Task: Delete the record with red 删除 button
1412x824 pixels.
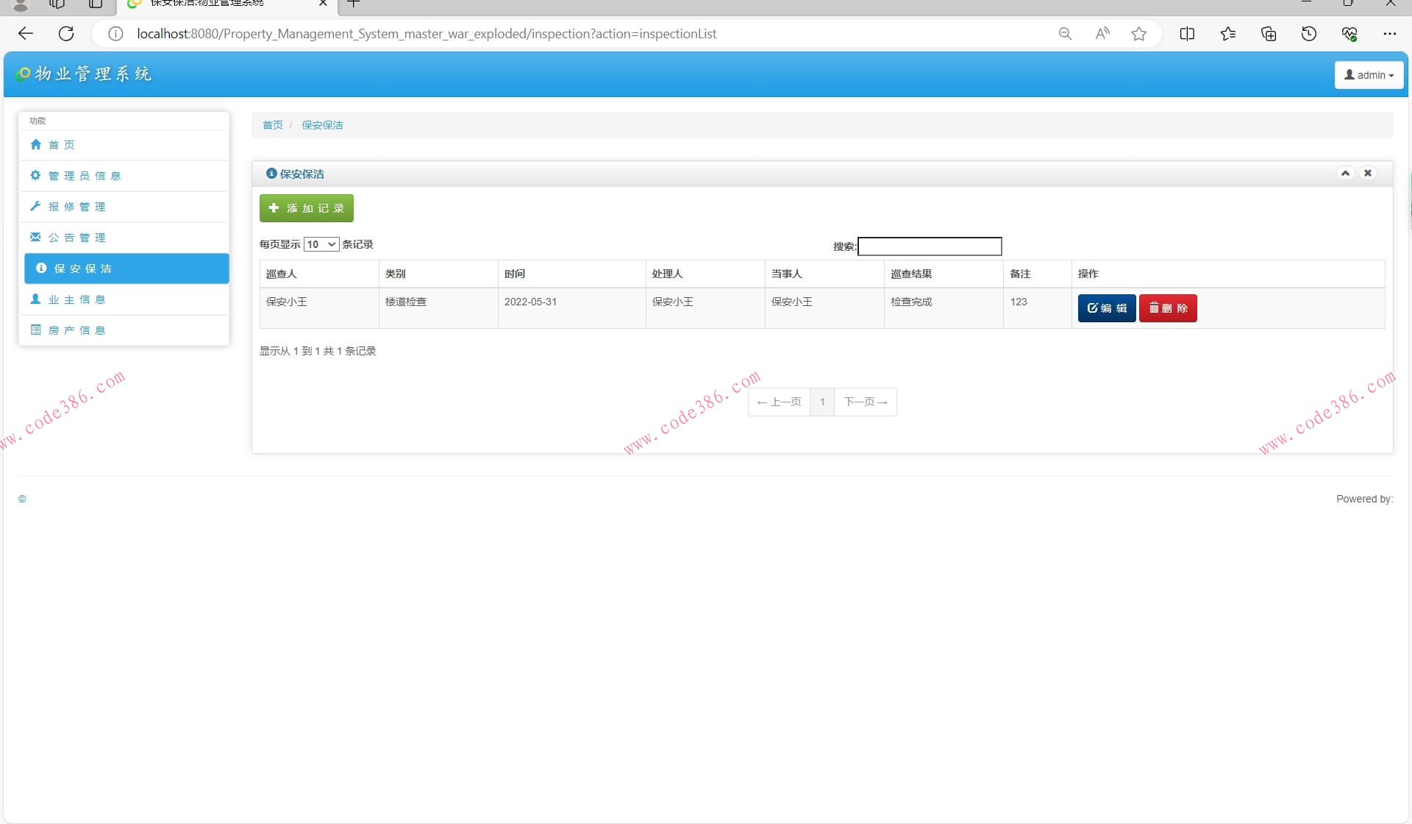Action: click(1168, 308)
